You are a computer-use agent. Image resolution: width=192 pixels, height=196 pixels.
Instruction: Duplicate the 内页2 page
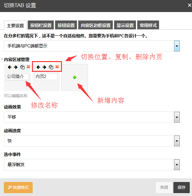(x=51, y=67)
